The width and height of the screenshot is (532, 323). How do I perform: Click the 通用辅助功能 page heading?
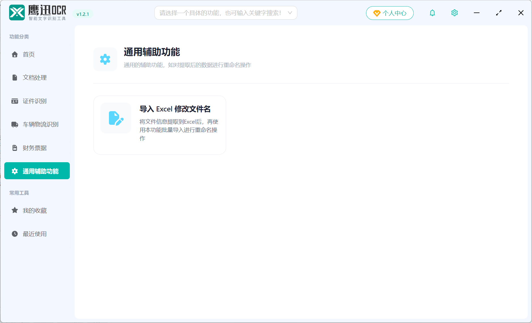[152, 52]
